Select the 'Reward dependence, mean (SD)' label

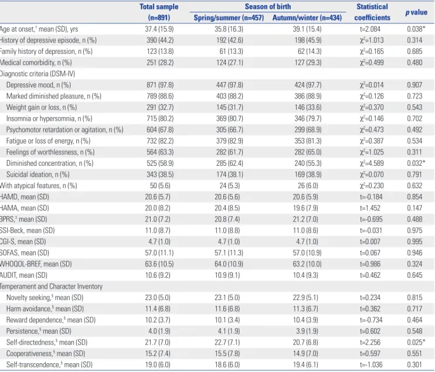(x=51, y=320)
